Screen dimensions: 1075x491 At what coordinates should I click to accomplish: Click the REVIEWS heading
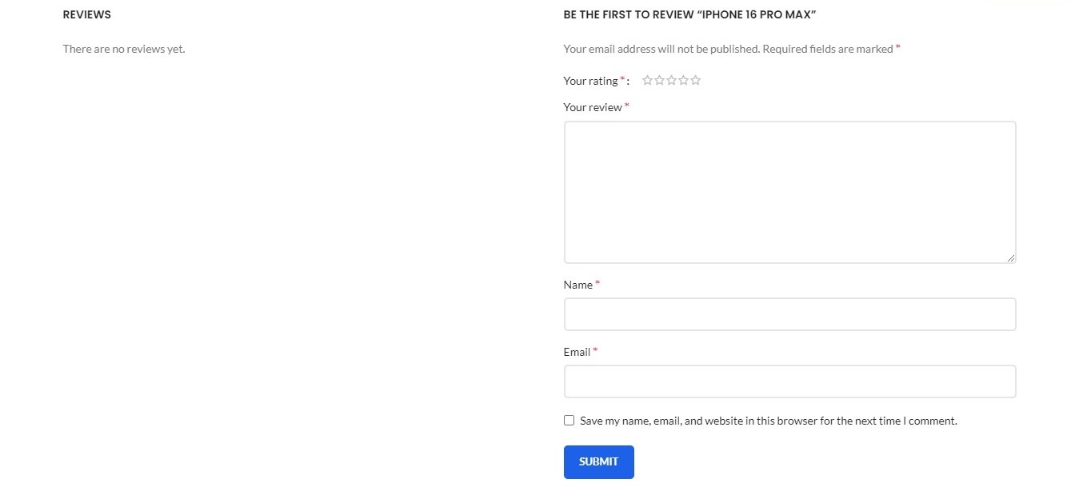(86, 14)
